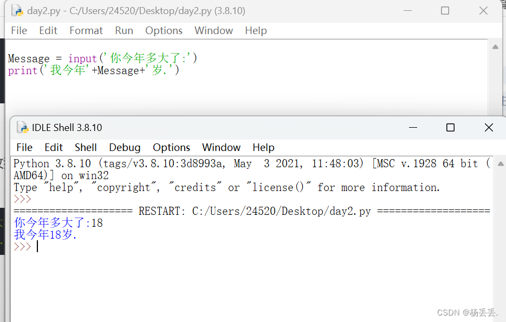Open the editor's File menu
This screenshot has height=322, width=506.
(19, 31)
